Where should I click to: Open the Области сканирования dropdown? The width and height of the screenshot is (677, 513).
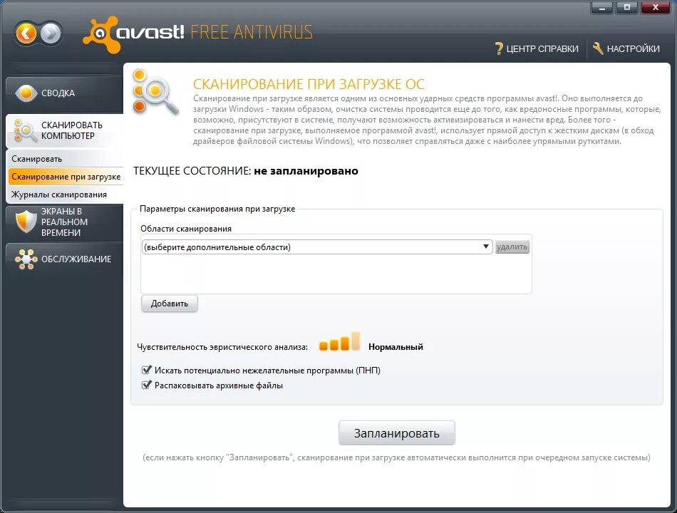[x=486, y=246]
